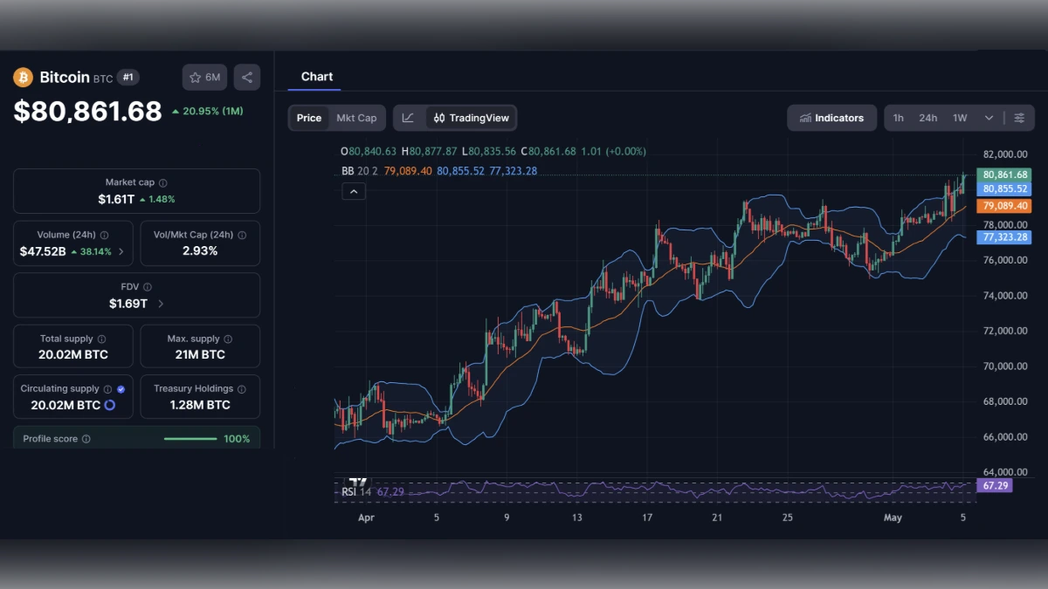The height and width of the screenshot is (589, 1048).
Task: Click the Circulating supply info icon
Action: pyautogui.click(x=107, y=389)
